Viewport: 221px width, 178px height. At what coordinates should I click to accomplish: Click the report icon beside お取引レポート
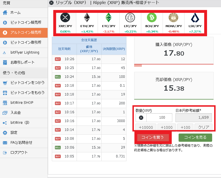click(x=5, y=62)
